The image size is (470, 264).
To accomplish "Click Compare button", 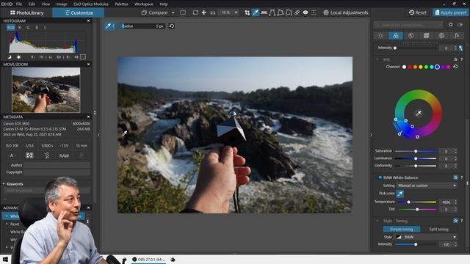I will 155,12.
